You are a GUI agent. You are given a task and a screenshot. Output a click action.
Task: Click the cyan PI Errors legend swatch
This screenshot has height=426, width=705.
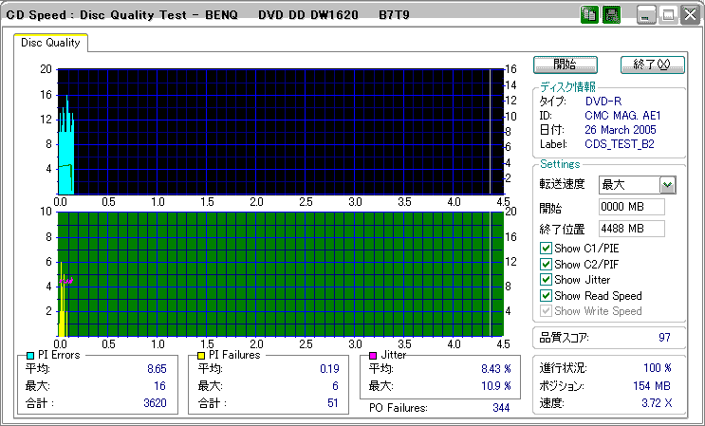point(30,356)
